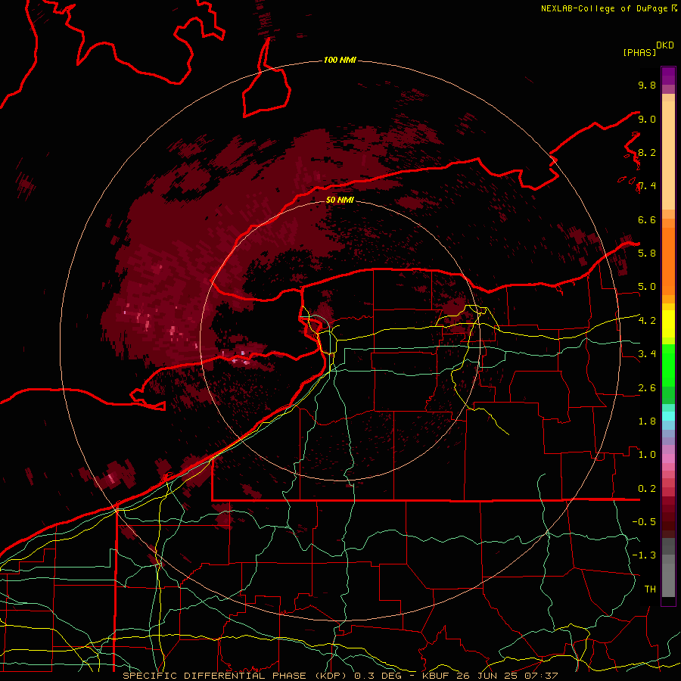Click the 1.0 value on the scale
Image resolution: width=681 pixels, height=681 pixels.
point(647,454)
